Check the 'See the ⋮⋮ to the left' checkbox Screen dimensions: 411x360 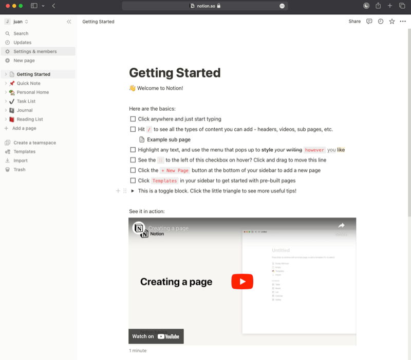point(133,160)
